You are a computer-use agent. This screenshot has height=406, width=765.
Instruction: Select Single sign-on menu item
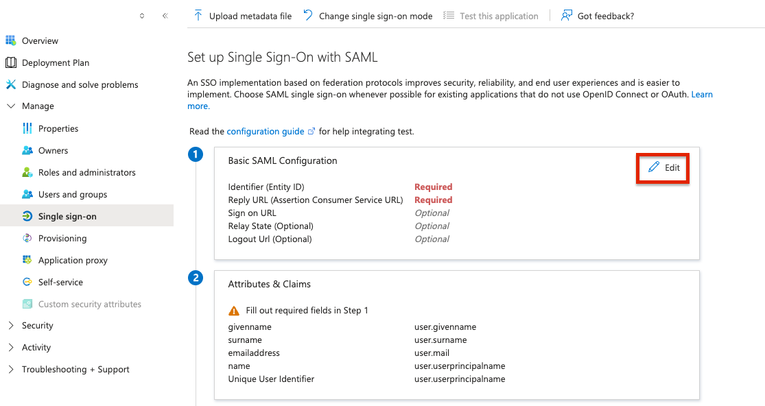click(x=67, y=216)
